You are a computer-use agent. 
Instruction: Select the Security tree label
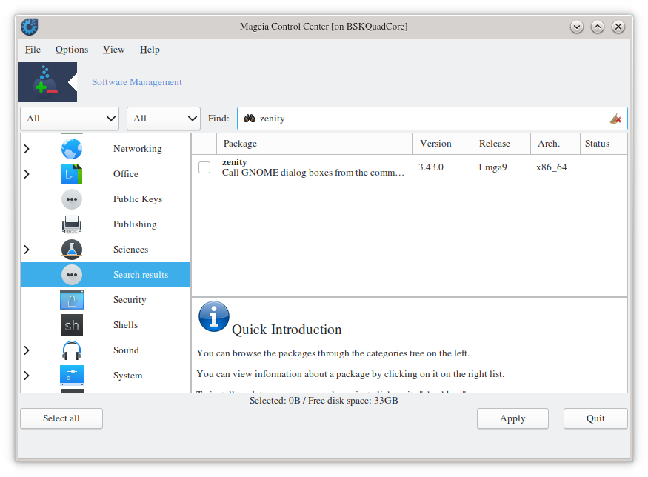tap(130, 300)
